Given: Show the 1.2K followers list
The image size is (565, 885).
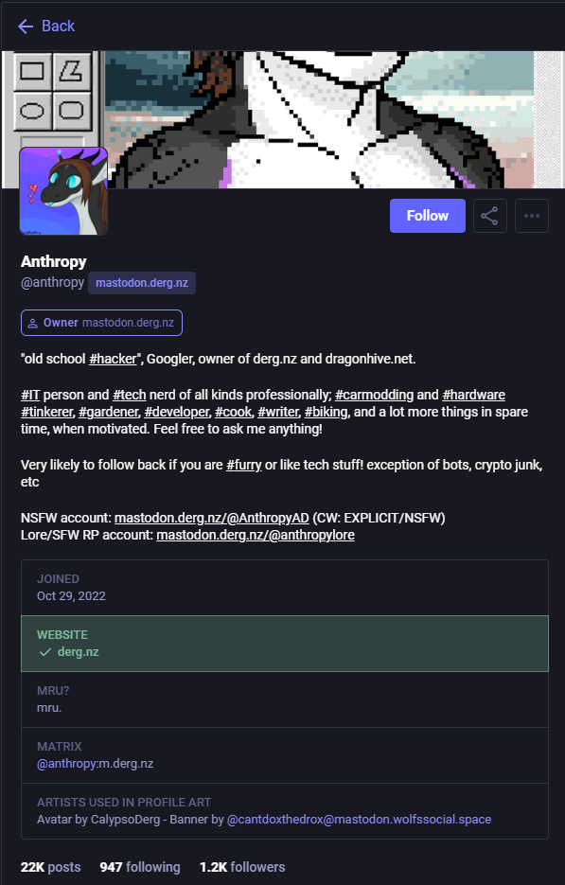Looking at the screenshot, I should (x=242, y=867).
